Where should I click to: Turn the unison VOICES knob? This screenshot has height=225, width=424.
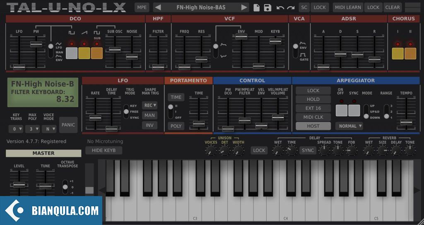coord(211,151)
